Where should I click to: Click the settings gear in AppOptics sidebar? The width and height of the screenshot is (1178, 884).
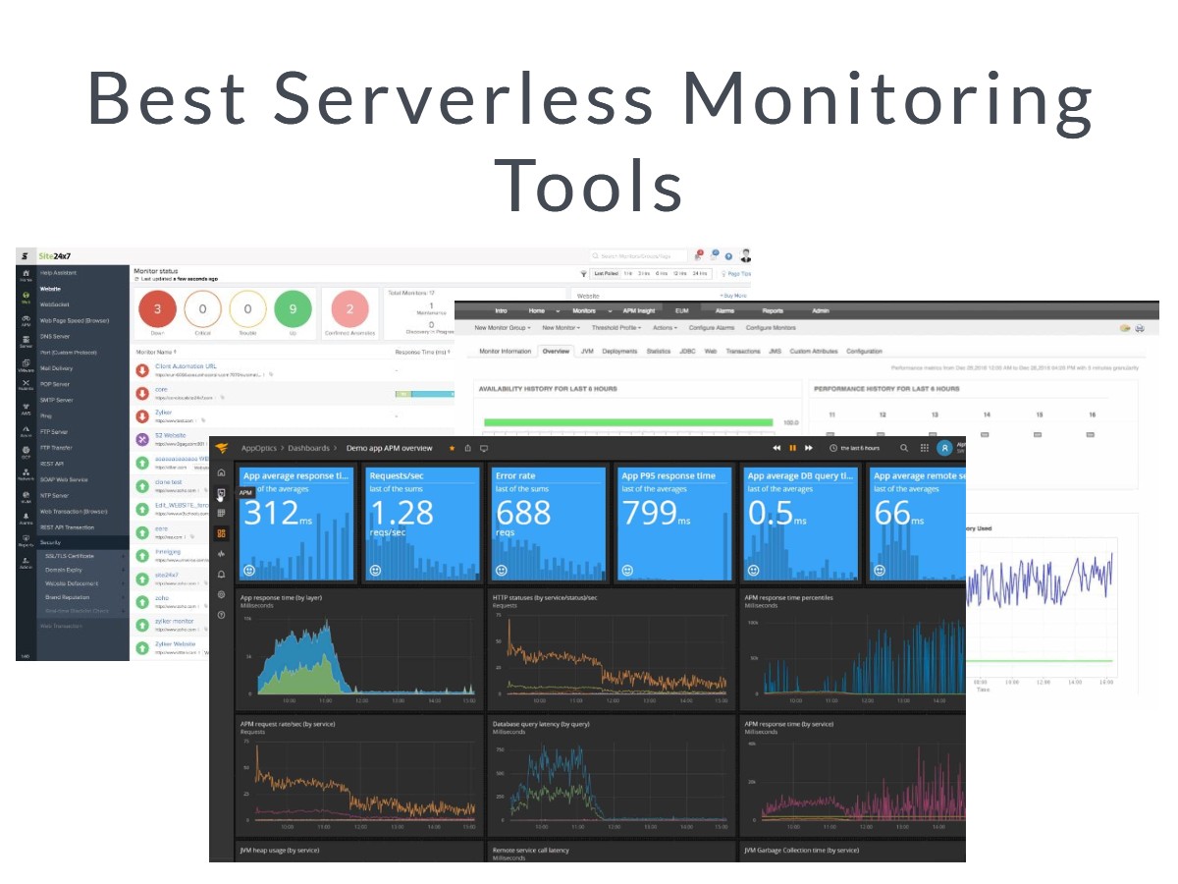(x=221, y=593)
